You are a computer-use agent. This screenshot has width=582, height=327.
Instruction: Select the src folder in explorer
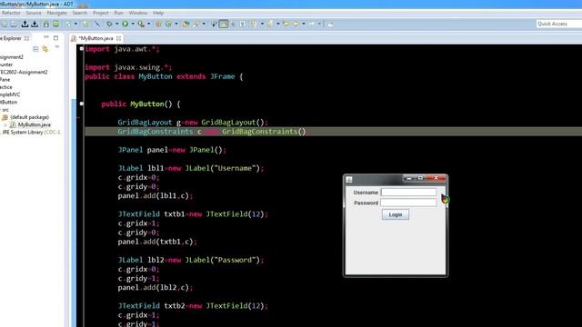coord(5,110)
